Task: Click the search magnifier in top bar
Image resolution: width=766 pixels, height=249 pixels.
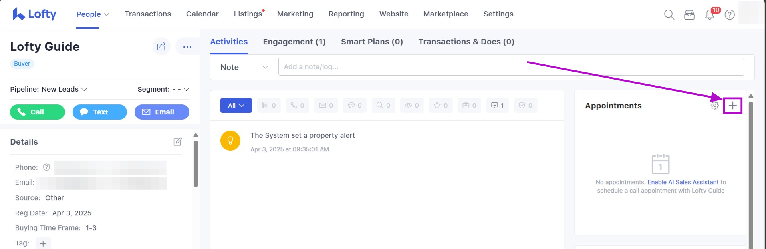Action: pos(669,15)
